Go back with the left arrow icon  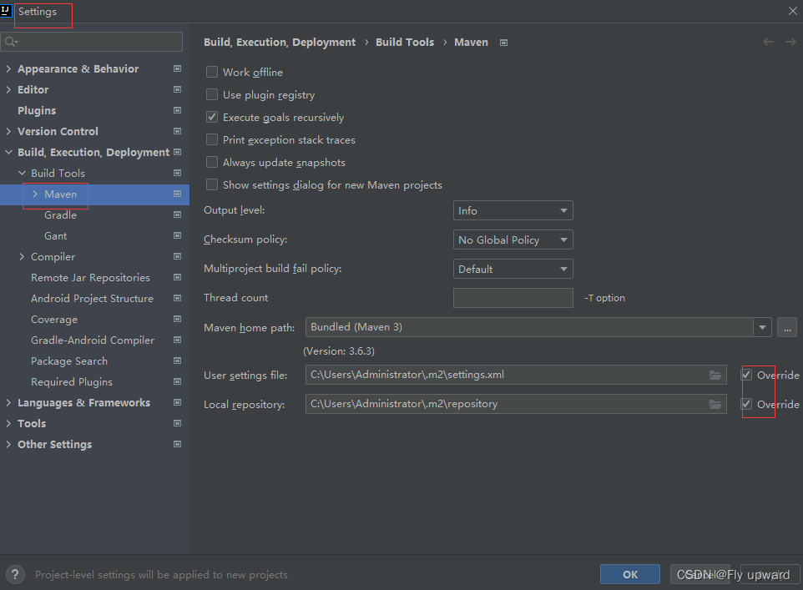pyautogui.click(x=768, y=42)
